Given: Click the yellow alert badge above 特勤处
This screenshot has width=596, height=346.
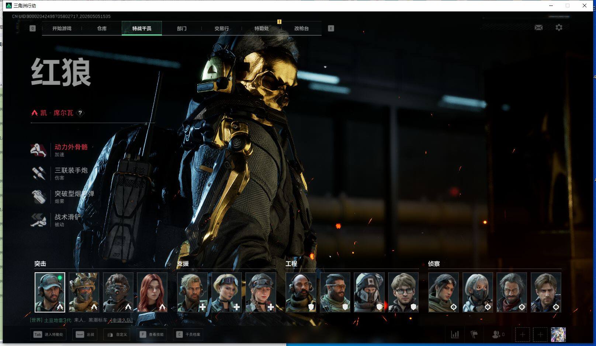Looking at the screenshot, I should click(x=279, y=22).
